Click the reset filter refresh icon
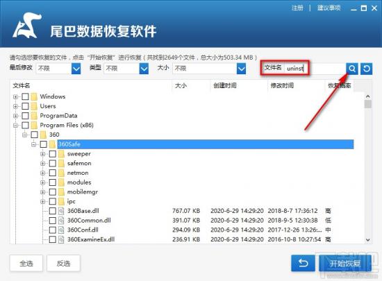This screenshot has height=281, width=382. [367, 69]
